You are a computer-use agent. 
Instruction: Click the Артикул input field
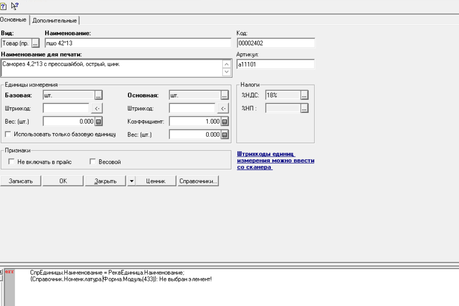(276, 64)
